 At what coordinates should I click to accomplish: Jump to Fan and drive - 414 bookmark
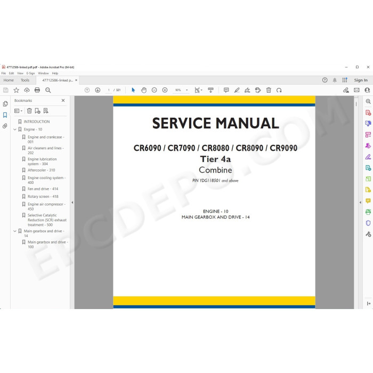tap(43, 189)
